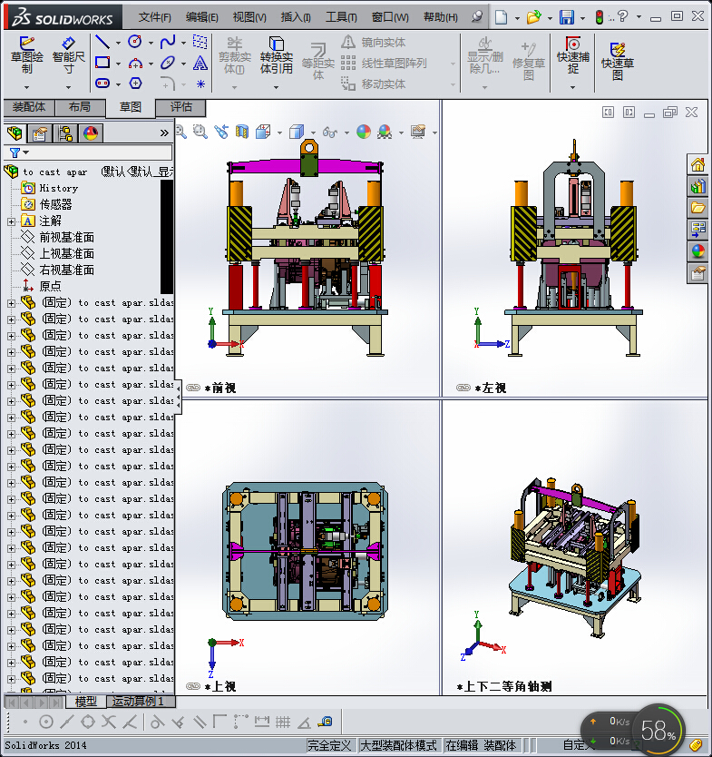Screen dimensions: 712x757
Task: Select the 原点 origin in tree
Action: tap(42, 286)
